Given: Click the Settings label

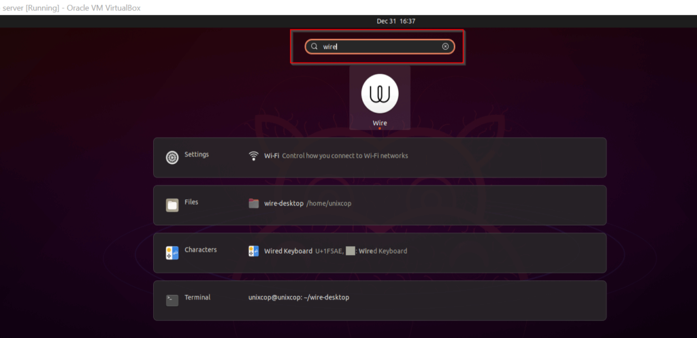Looking at the screenshot, I should tap(197, 154).
